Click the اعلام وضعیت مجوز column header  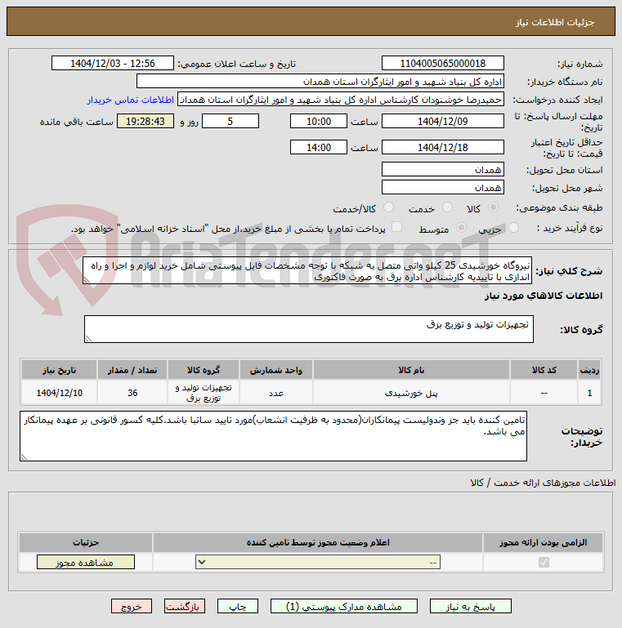point(318,542)
